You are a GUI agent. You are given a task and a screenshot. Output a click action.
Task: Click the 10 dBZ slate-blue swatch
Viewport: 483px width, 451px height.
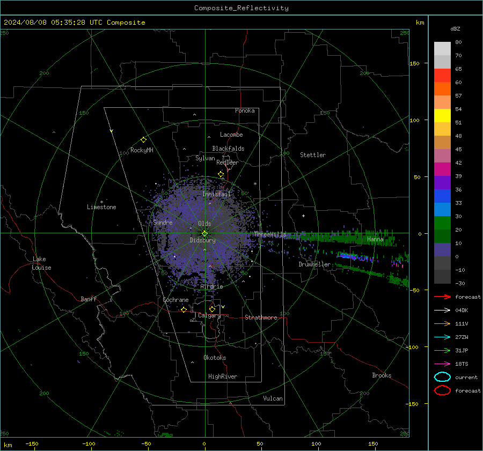tap(442, 250)
